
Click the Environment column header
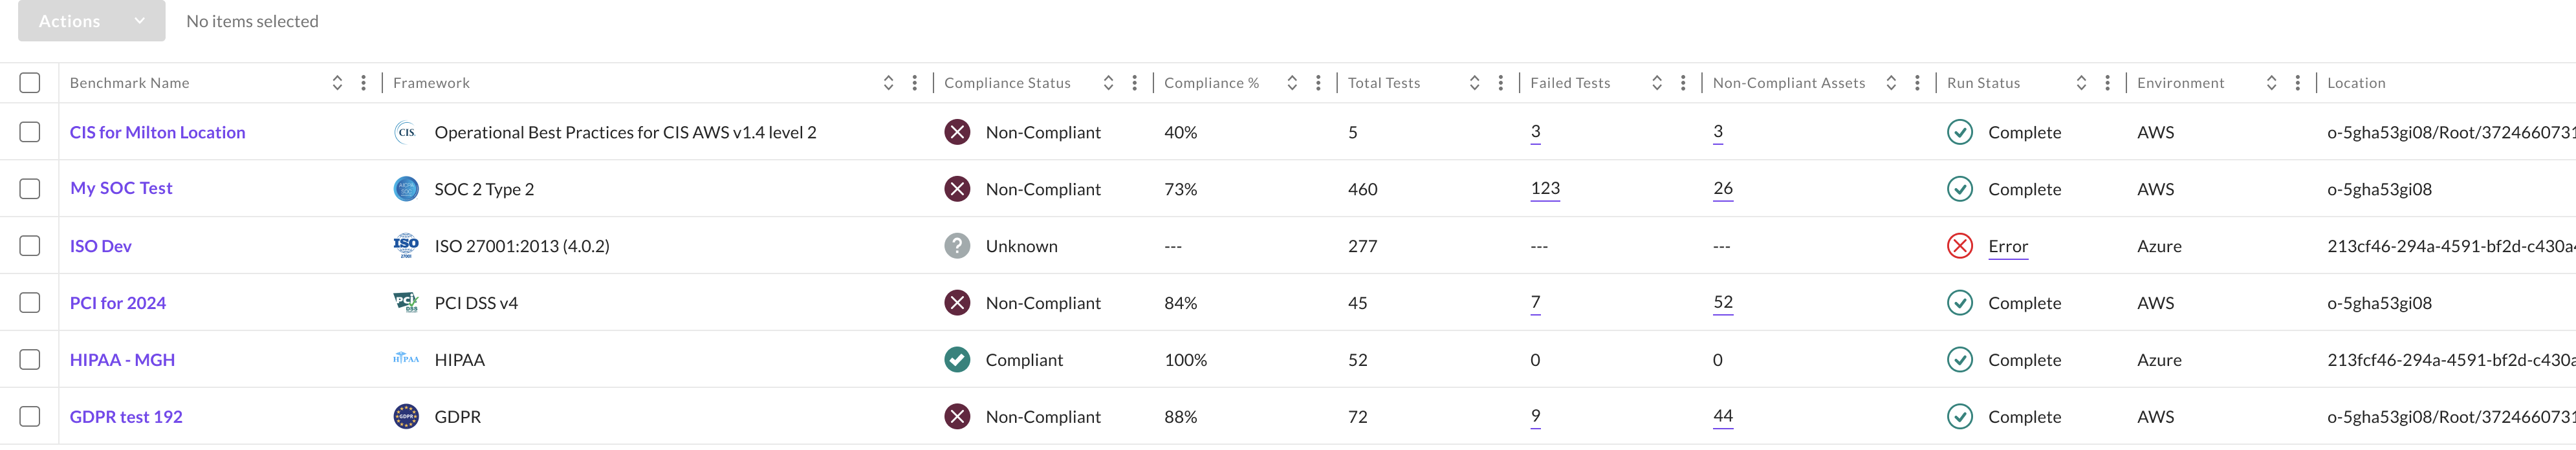[x=2180, y=83]
